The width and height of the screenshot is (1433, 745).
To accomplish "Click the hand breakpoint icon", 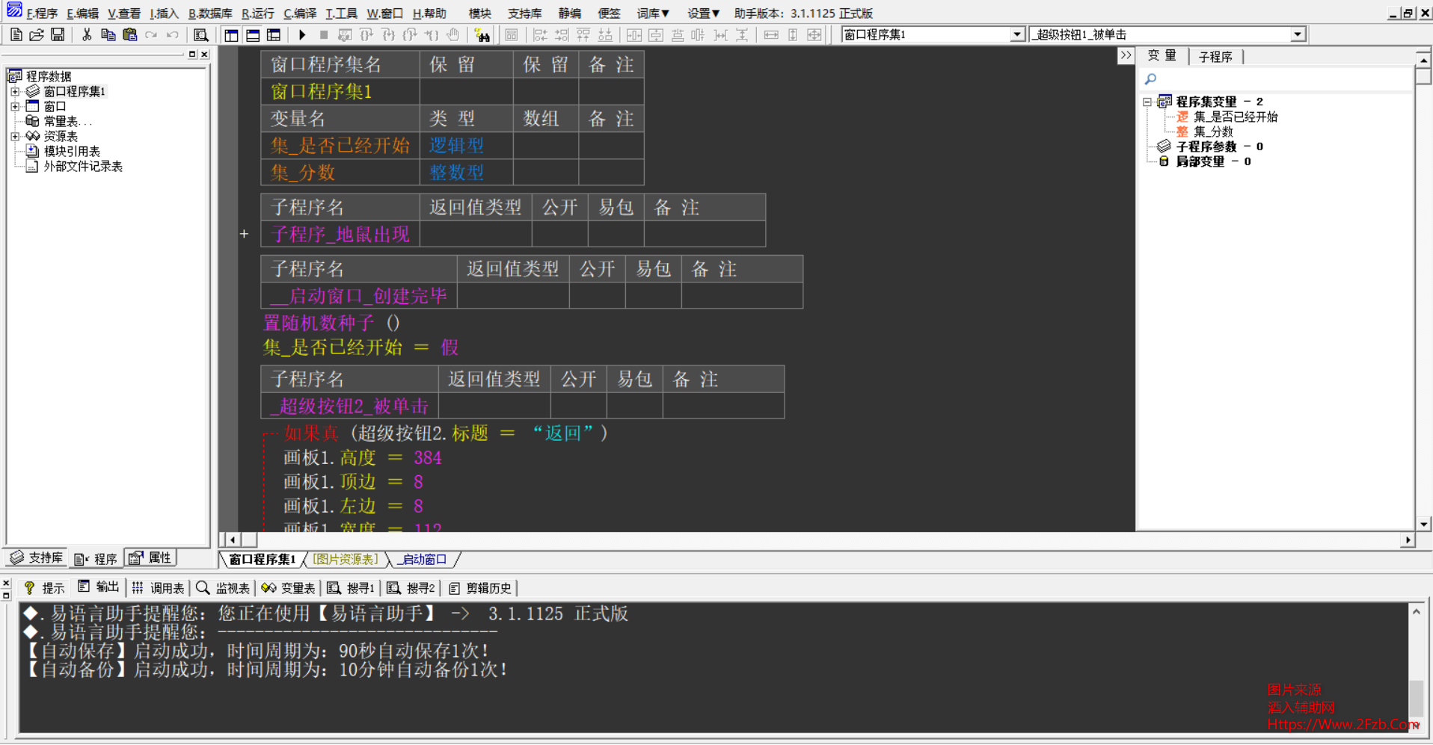I will (453, 34).
